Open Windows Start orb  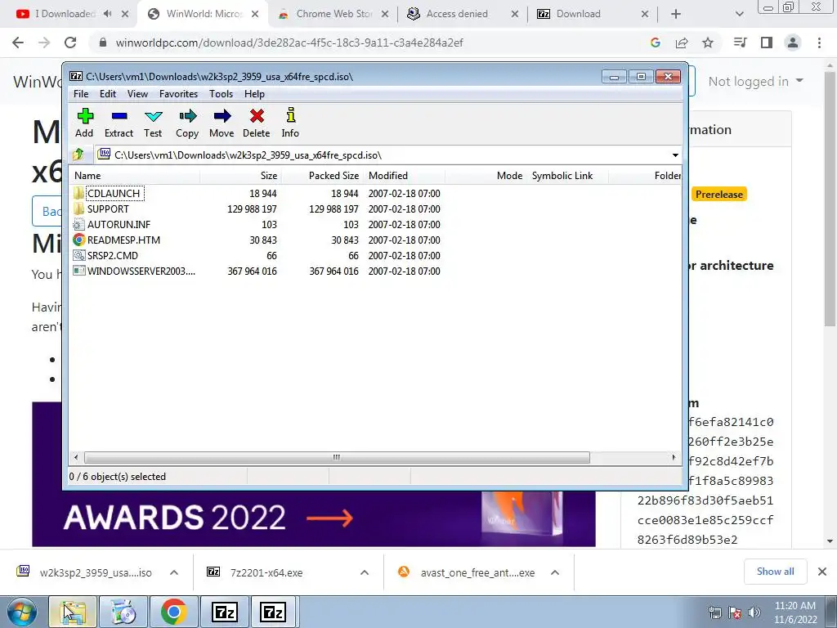[21, 612]
